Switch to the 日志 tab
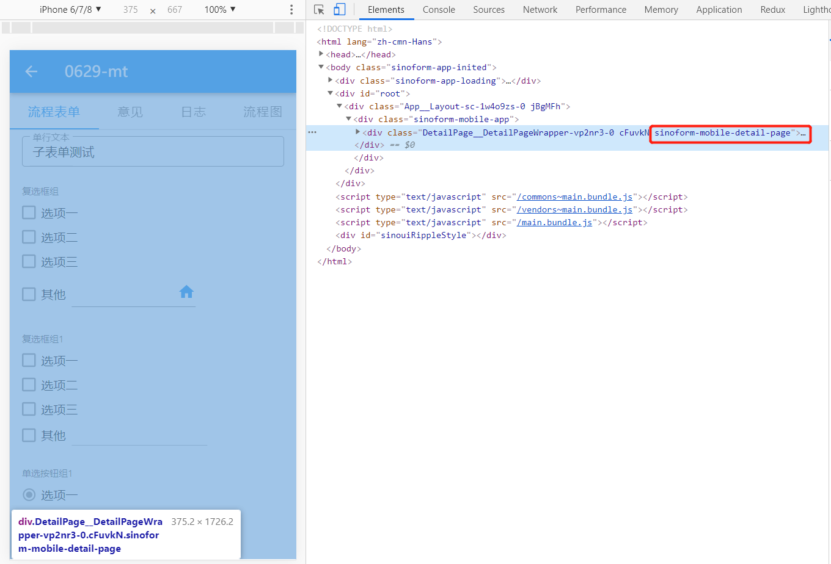831x564 pixels. click(194, 112)
